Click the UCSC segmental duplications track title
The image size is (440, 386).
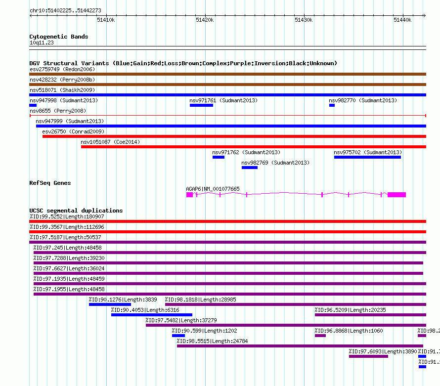(x=76, y=211)
